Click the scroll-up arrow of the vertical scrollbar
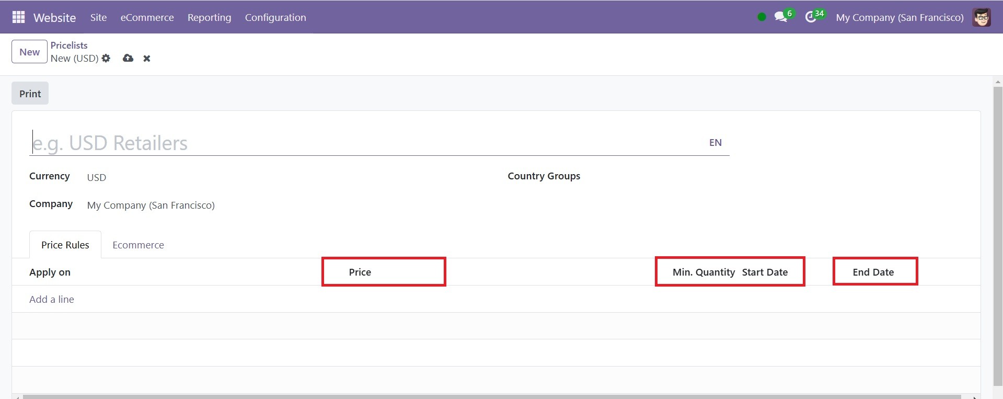 (998, 82)
